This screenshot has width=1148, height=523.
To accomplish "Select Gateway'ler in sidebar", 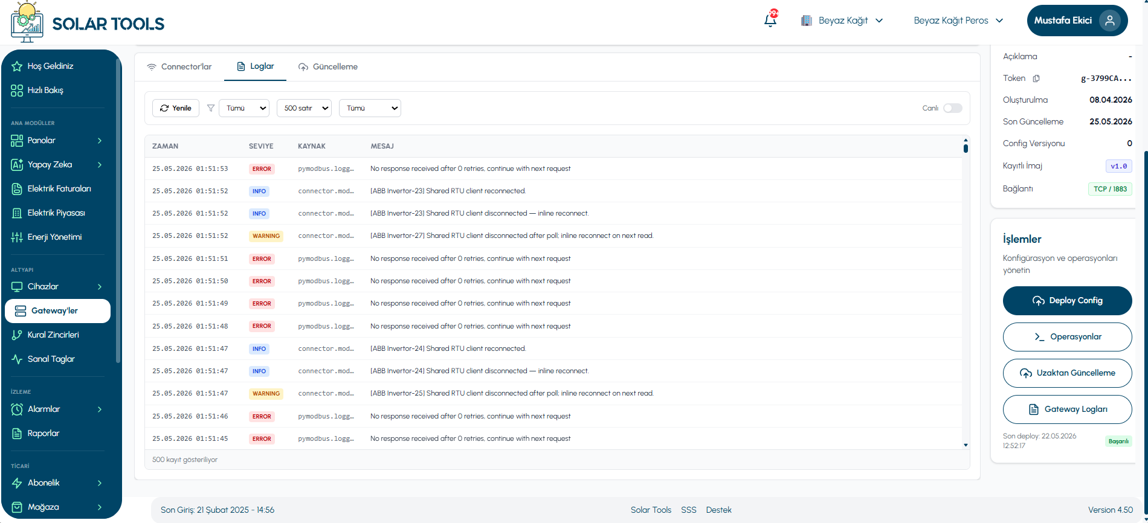I will tap(58, 310).
